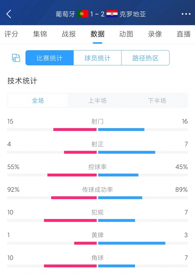Viewport: 195px width, 276px height.
Task: Tap the 葡萄牙 team name
Action: [x=66, y=14]
